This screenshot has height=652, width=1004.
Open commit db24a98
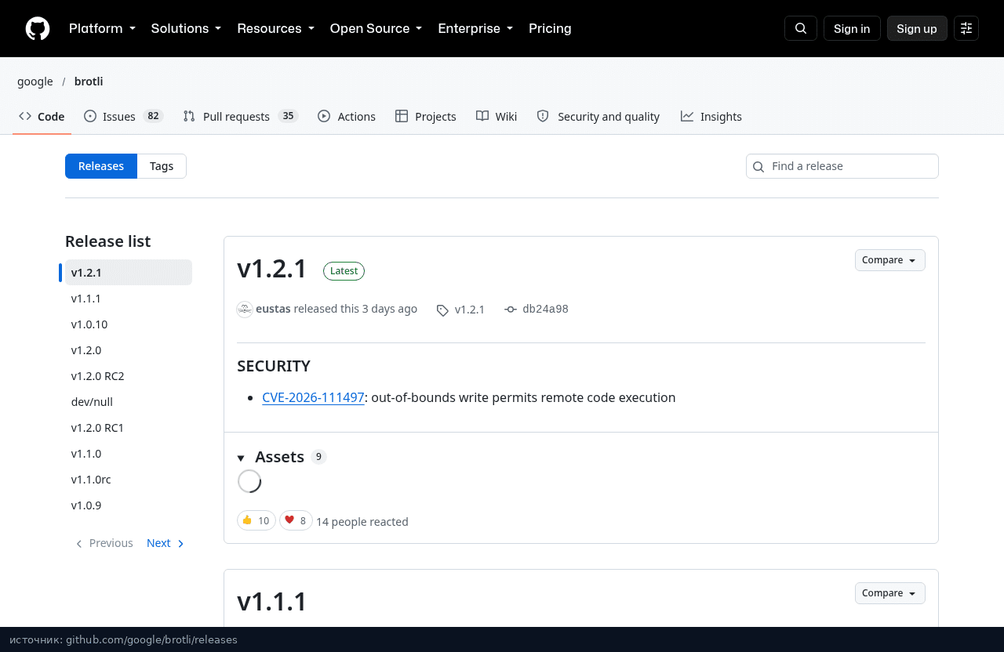[x=537, y=309]
